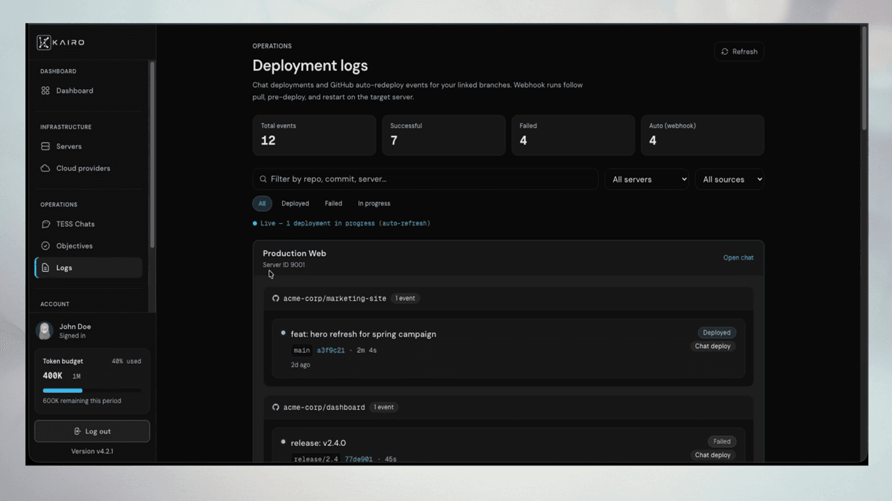
Task: Click the acme-corp/marketing-site repo name
Action: click(334, 299)
